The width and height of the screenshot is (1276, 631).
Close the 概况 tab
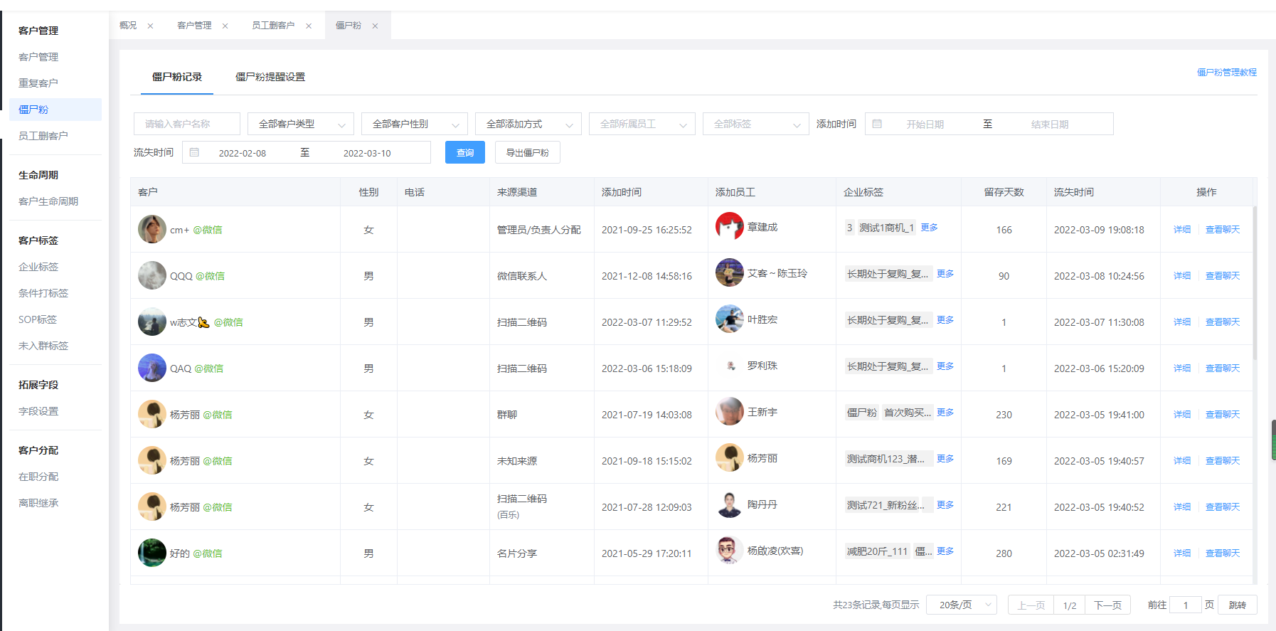(x=150, y=26)
